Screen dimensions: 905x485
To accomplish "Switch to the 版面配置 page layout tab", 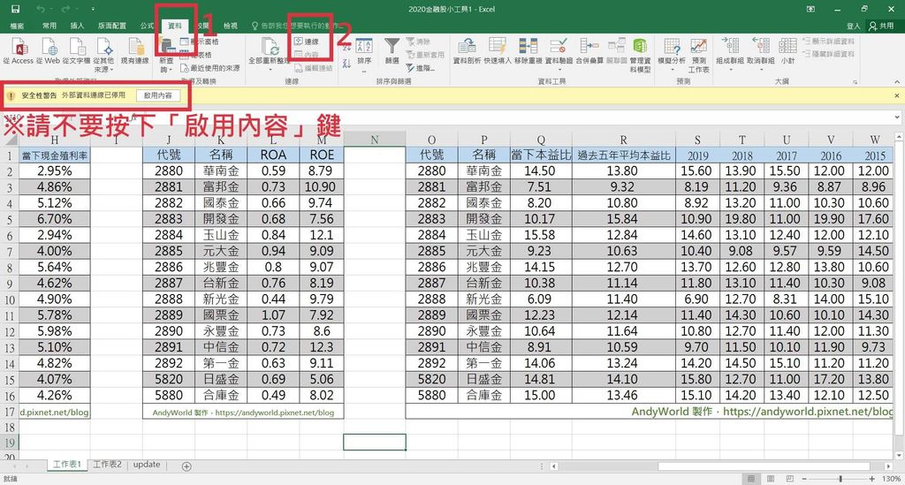I will 112,26.
